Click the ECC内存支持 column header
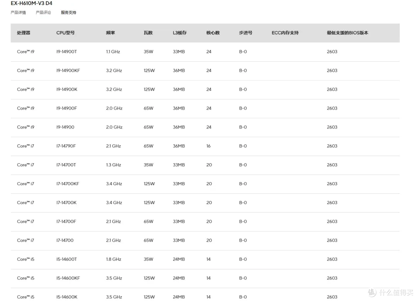Screen dimensions: 417x301 click(x=285, y=33)
